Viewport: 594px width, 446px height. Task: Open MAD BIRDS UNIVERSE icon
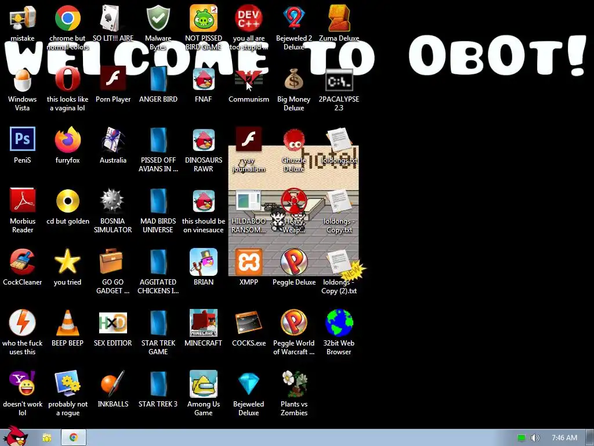158,201
